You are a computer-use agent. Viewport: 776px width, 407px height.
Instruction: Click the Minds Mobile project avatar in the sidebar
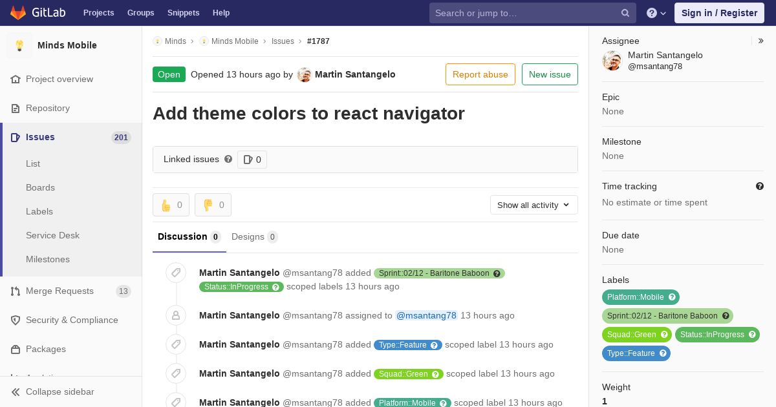tap(19, 45)
